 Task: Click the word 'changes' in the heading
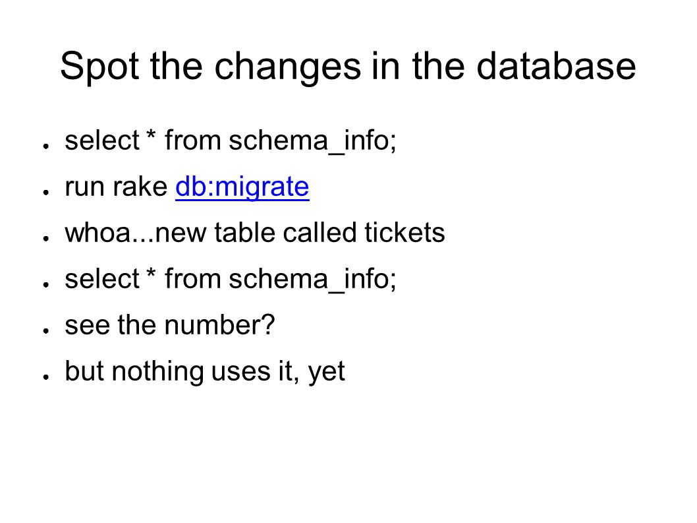288,67
